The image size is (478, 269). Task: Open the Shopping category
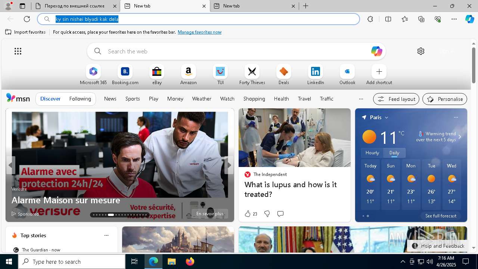(254, 99)
